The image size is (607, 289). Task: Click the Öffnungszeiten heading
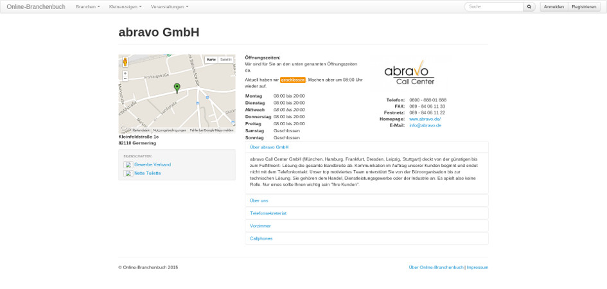coord(263,58)
